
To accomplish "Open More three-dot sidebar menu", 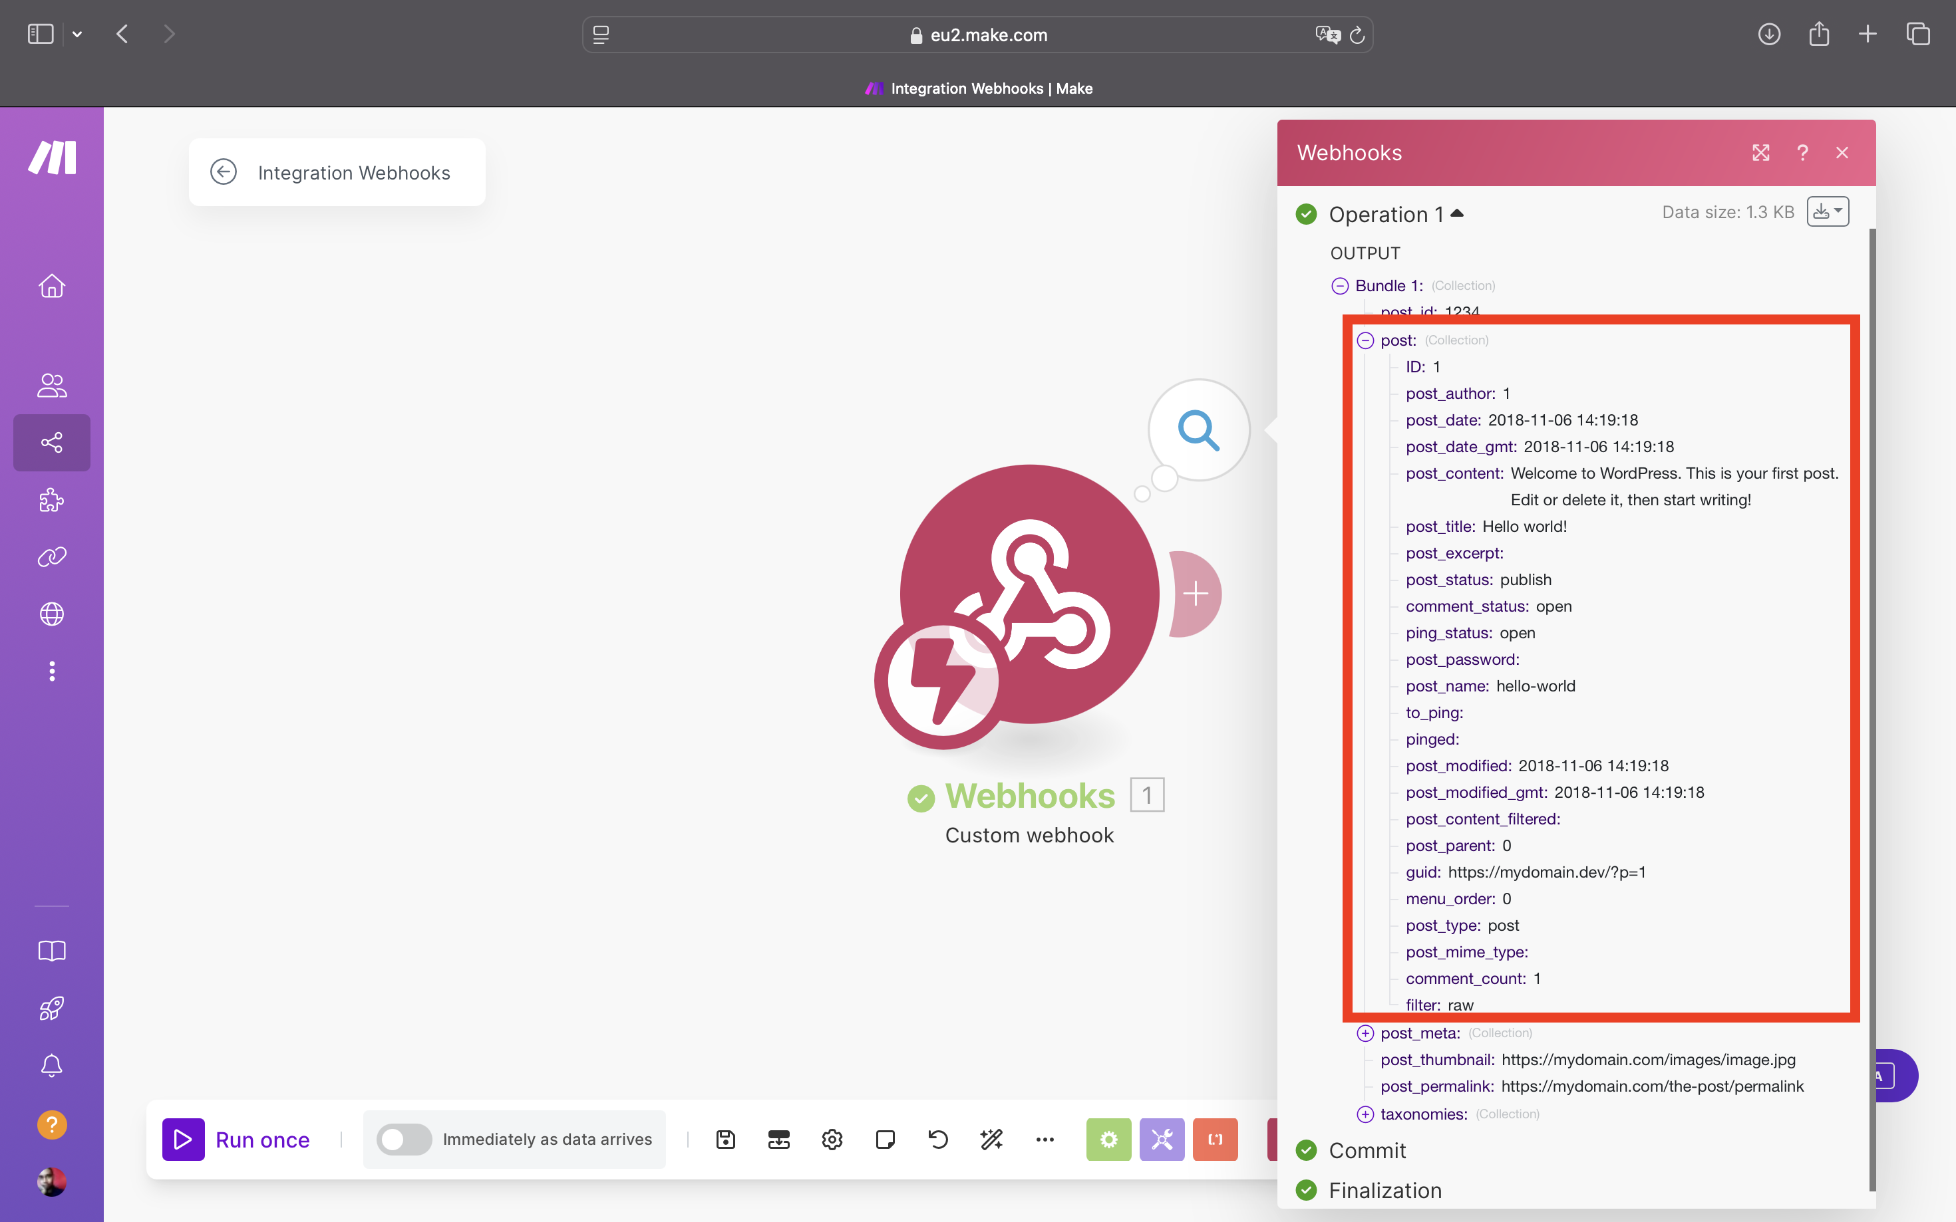I will pos(52,672).
